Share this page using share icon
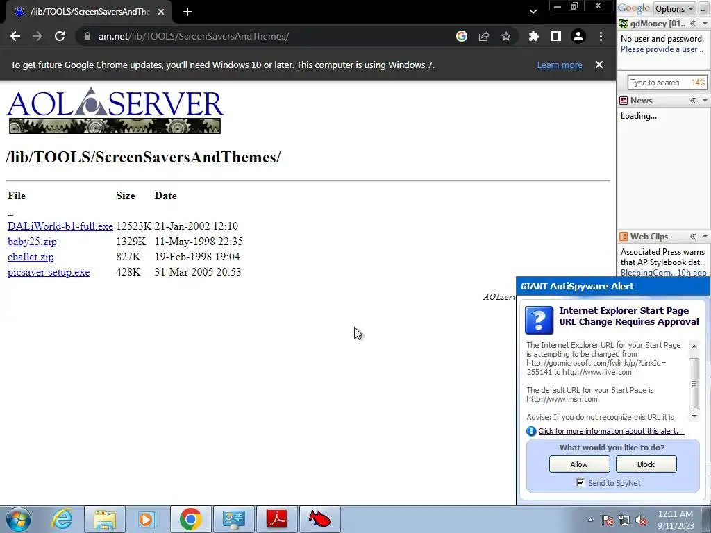This screenshot has height=533, width=711. coord(484,36)
